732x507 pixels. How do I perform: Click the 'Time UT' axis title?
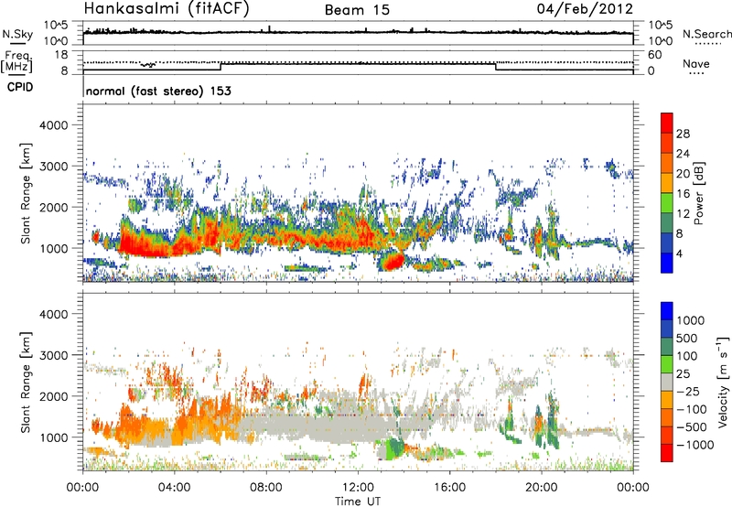(x=358, y=501)
